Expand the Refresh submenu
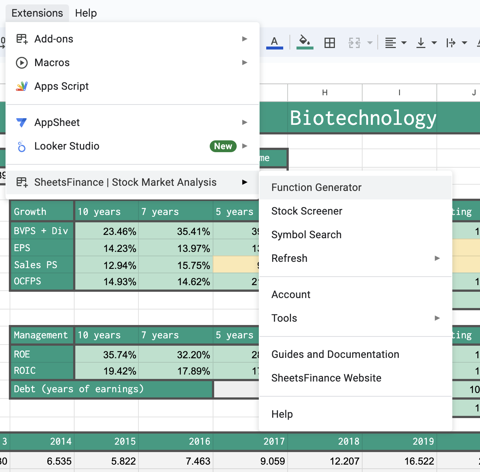 [x=437, y=259]
